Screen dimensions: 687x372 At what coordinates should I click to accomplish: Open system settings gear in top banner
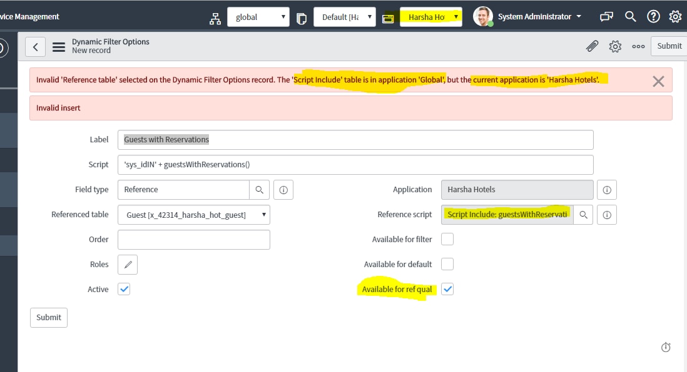(675, 17)
